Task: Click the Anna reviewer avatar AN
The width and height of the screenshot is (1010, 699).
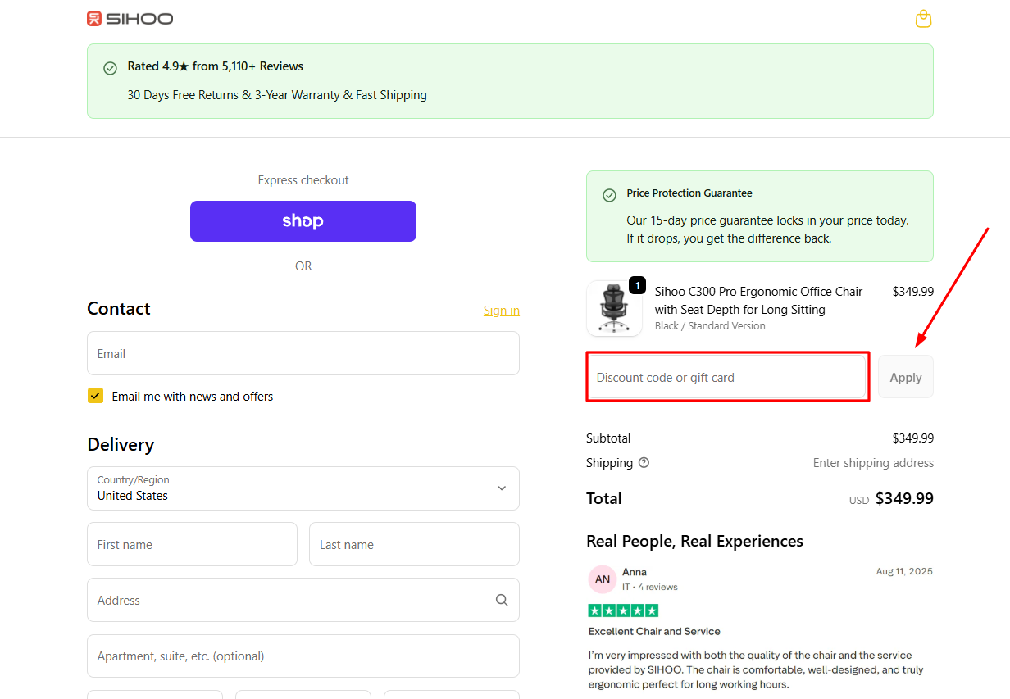Action: point(603,579)
